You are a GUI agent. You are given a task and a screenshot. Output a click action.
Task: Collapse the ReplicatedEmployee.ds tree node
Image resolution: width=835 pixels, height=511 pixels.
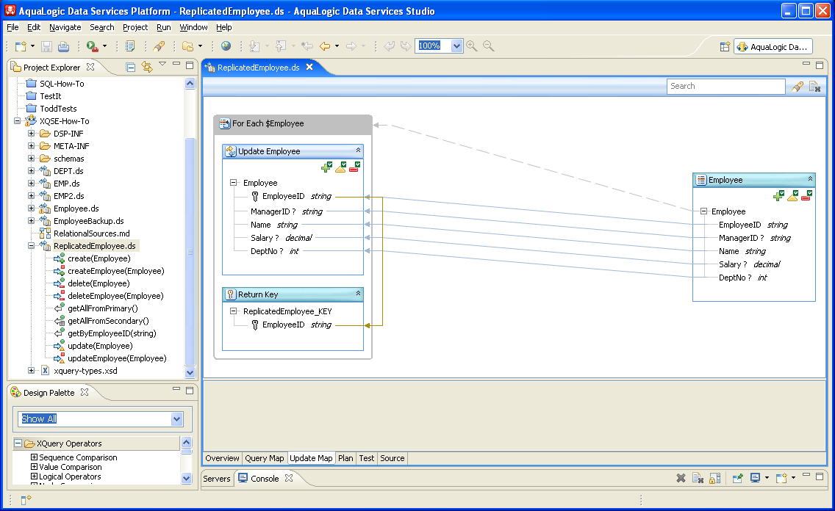tap(32, 246)
